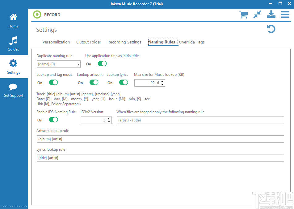Switch to the Output Folder tab
Viewport: 294px width, 209px height.
click(89, 42)
